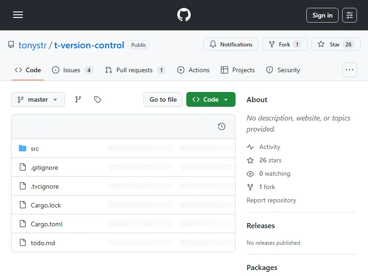Open the Cargo.toml file
Image resolution: width=368 pixels, height=276 pixels.
tap(46, 224)
